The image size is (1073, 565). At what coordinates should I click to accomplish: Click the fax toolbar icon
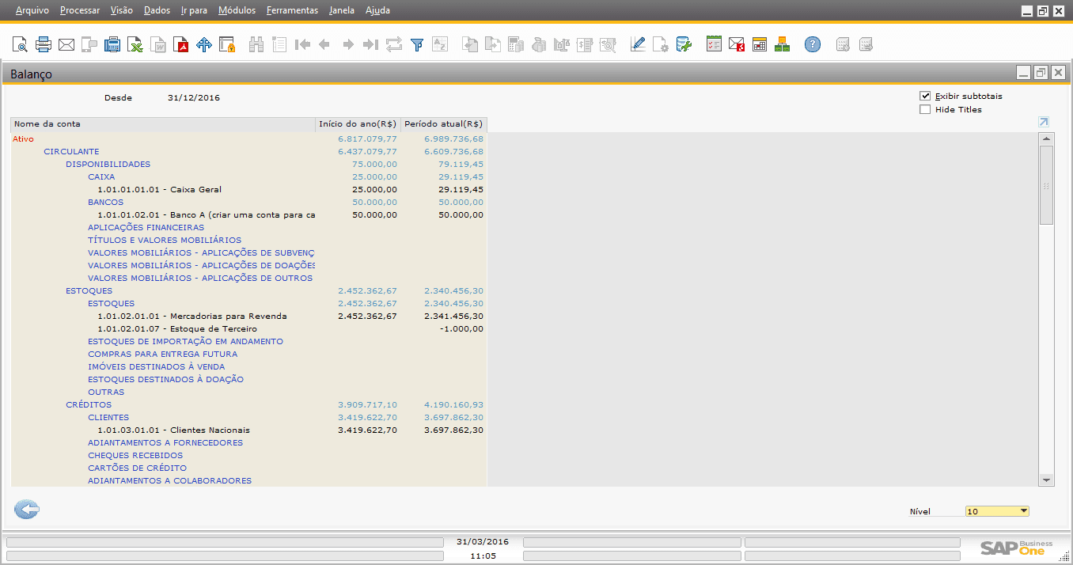pyautogui.click(x=113, y=44)
